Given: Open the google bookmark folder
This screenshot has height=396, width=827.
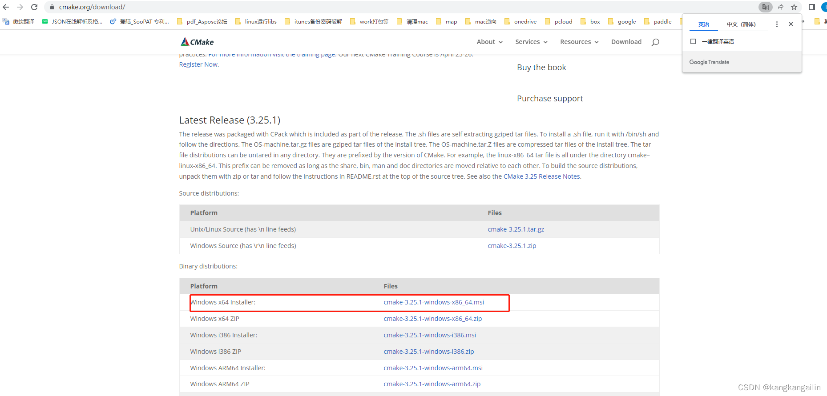Looking at the screenshot, I should [x=621, y=21].
